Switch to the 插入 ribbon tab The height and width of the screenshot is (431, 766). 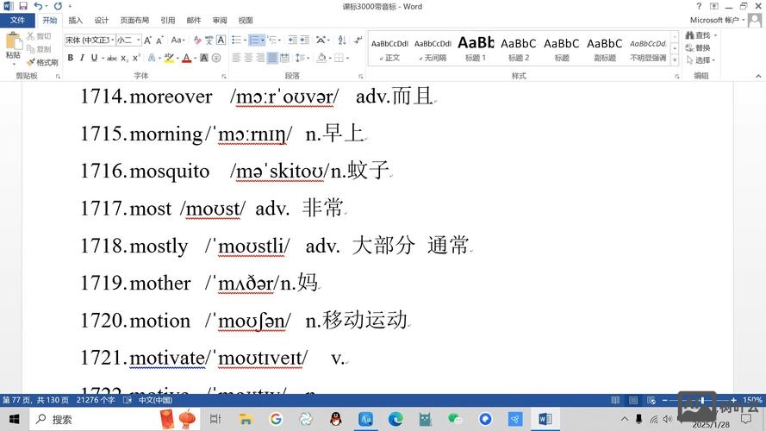point(75,20)
